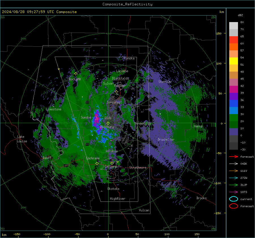Viewport: 255px width, 238px height.
Task: Click the Composite_Reflectivity title
Action: (x=127, y=4)
